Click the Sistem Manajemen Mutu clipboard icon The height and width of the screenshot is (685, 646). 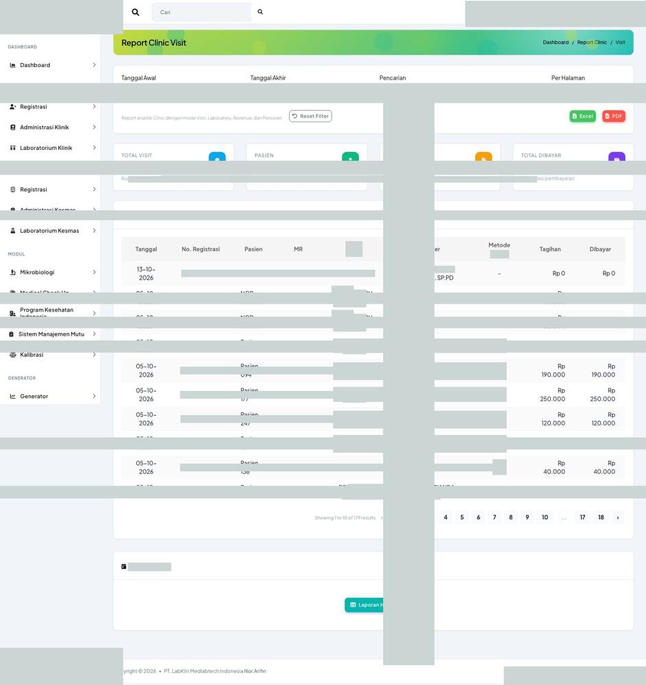[x=12, y=334]
